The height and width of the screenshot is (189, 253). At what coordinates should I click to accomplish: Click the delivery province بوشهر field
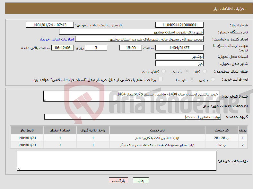click(179, 56)
